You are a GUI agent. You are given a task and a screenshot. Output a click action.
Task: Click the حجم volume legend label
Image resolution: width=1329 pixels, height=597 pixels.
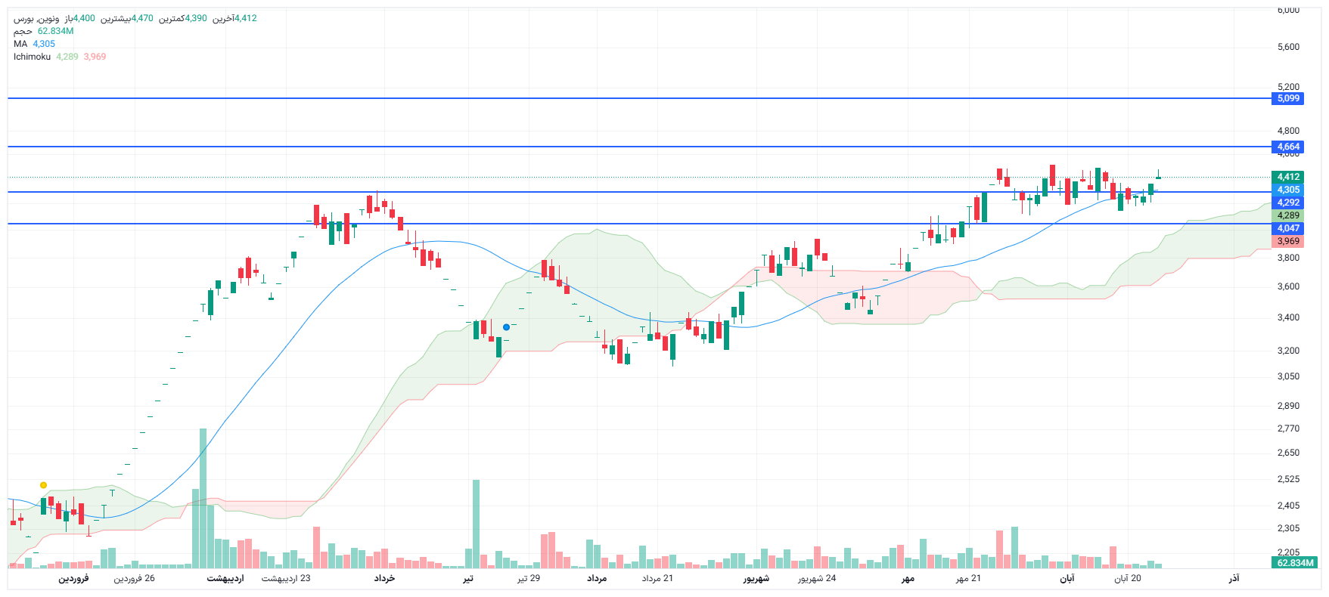pyautogui.click(x=23, y=31)
